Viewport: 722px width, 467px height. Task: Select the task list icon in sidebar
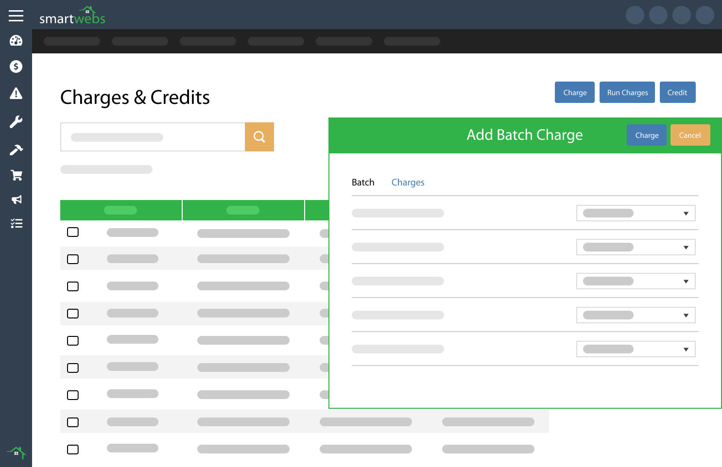tap(16, 223)
